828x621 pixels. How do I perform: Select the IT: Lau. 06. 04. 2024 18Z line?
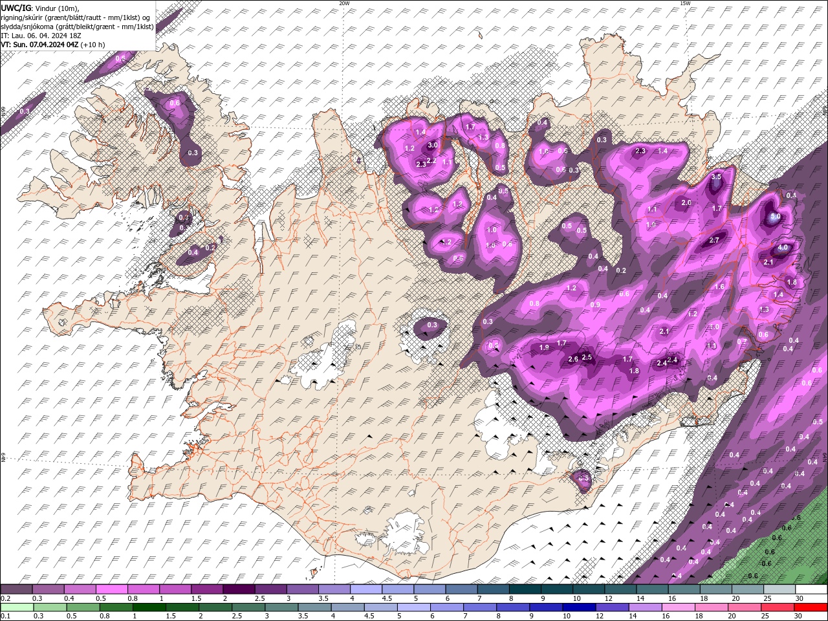(40, 36)
